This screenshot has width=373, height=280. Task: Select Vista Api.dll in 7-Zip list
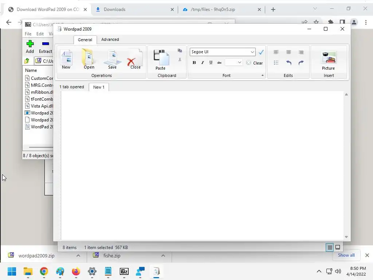39,106
